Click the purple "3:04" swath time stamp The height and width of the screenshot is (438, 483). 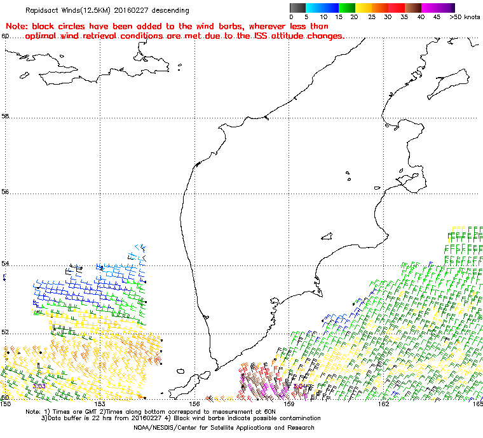(x=300, y=386)
